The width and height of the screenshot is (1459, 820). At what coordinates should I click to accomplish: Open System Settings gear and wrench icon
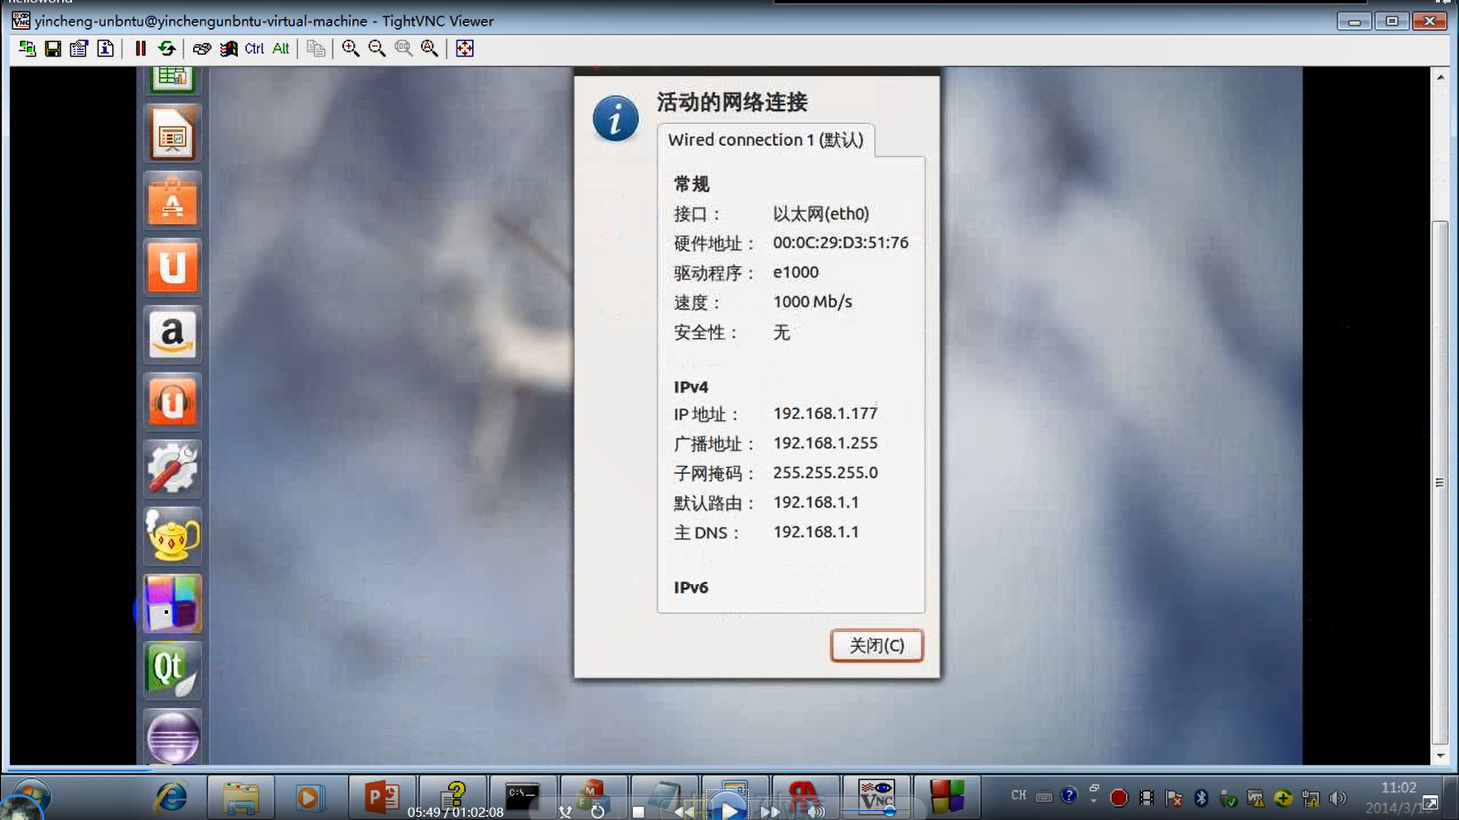pos(172,469)
